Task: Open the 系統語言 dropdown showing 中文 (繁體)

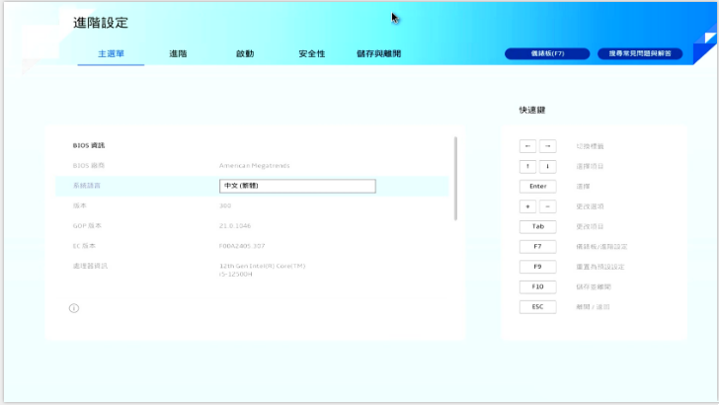Action: (297, 186)
